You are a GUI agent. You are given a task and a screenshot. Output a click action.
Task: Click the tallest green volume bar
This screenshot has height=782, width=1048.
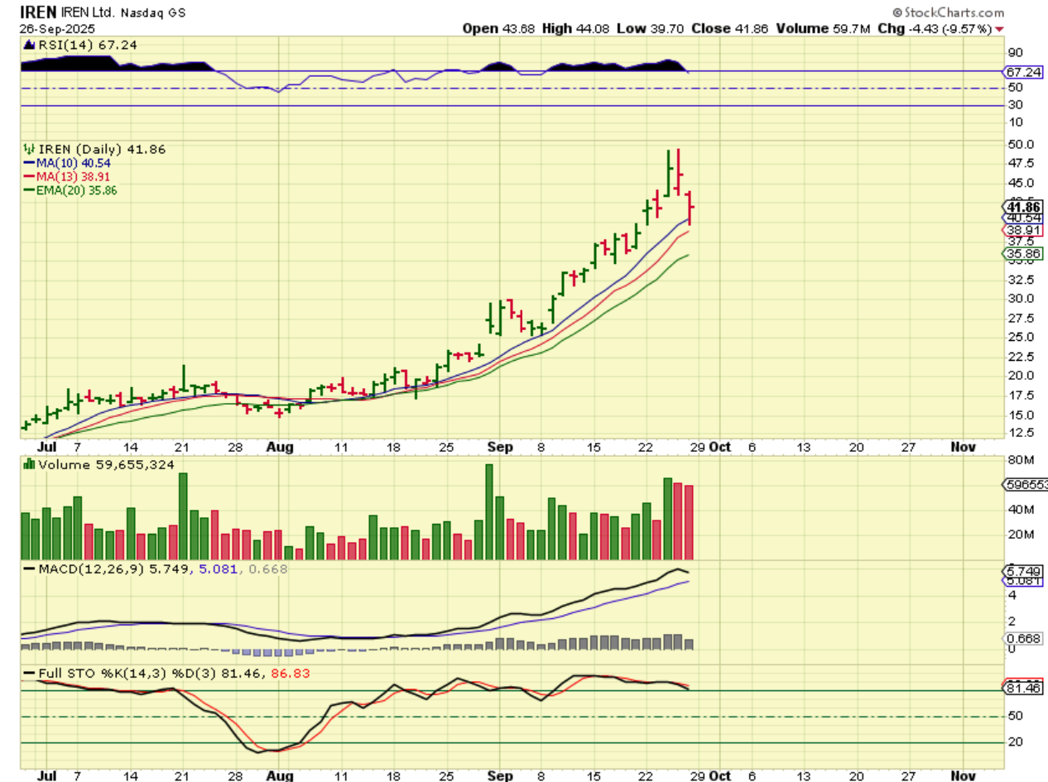click(x=489, y=512)
